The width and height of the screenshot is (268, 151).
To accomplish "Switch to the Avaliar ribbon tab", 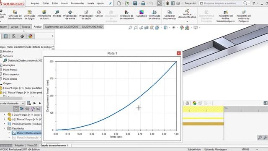I will click(x=38, y=27).
